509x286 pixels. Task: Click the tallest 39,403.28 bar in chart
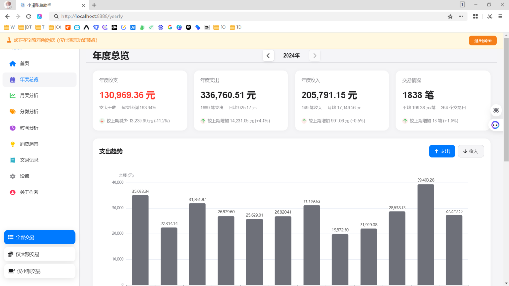(x=426, y=234)
